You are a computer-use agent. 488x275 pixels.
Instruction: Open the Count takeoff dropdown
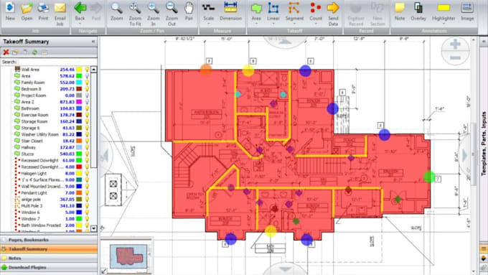[316, 24]
